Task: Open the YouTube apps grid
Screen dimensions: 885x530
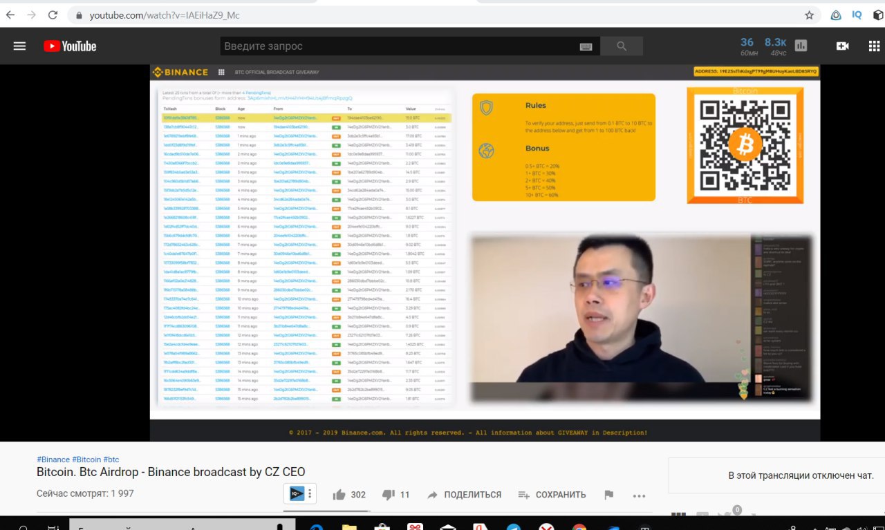Action: (874, 46)
